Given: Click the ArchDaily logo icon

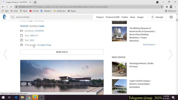Looking at the screenshot, I should (x=5, y=17).
